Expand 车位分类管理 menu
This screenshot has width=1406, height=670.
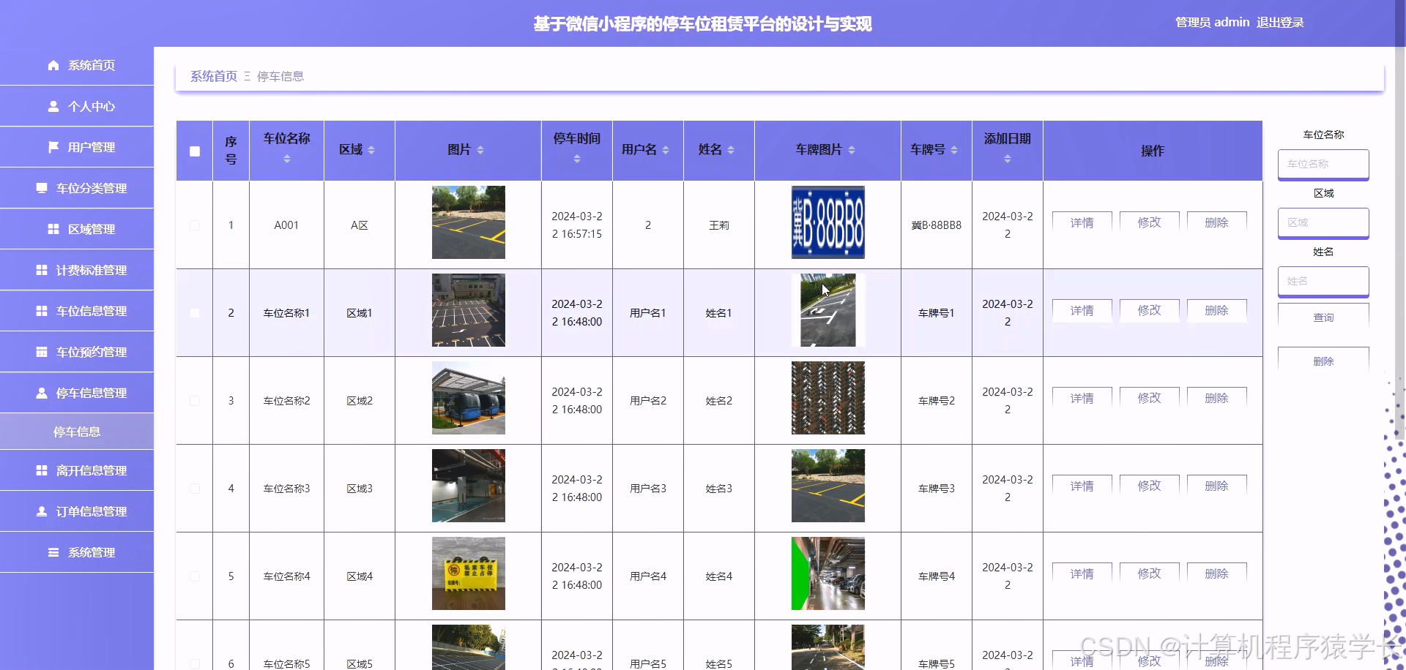[x=77, y=188]
